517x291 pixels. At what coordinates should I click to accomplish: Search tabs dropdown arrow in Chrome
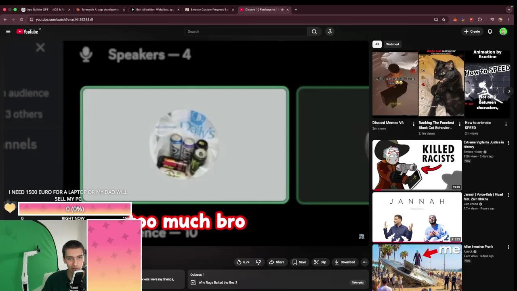click(509, 9)
